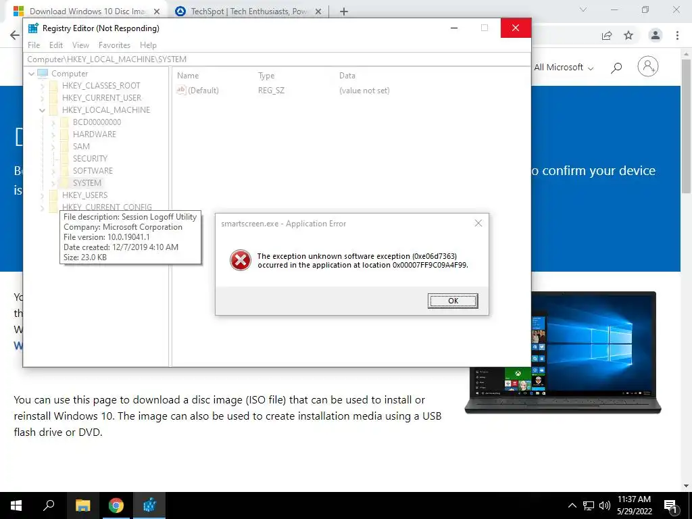The height and width of the screenshot is (519, 692).
Task: Close the smartscreen.exe Application Error dialog
Action: 478,223
